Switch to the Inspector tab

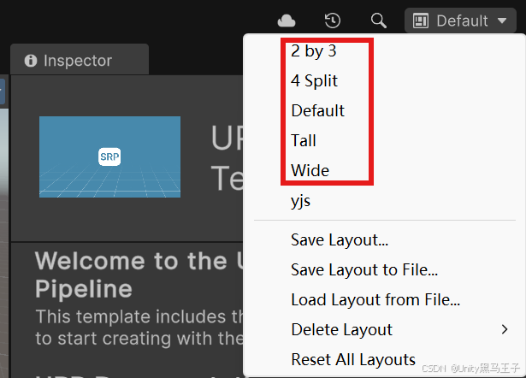pos(80,60)
